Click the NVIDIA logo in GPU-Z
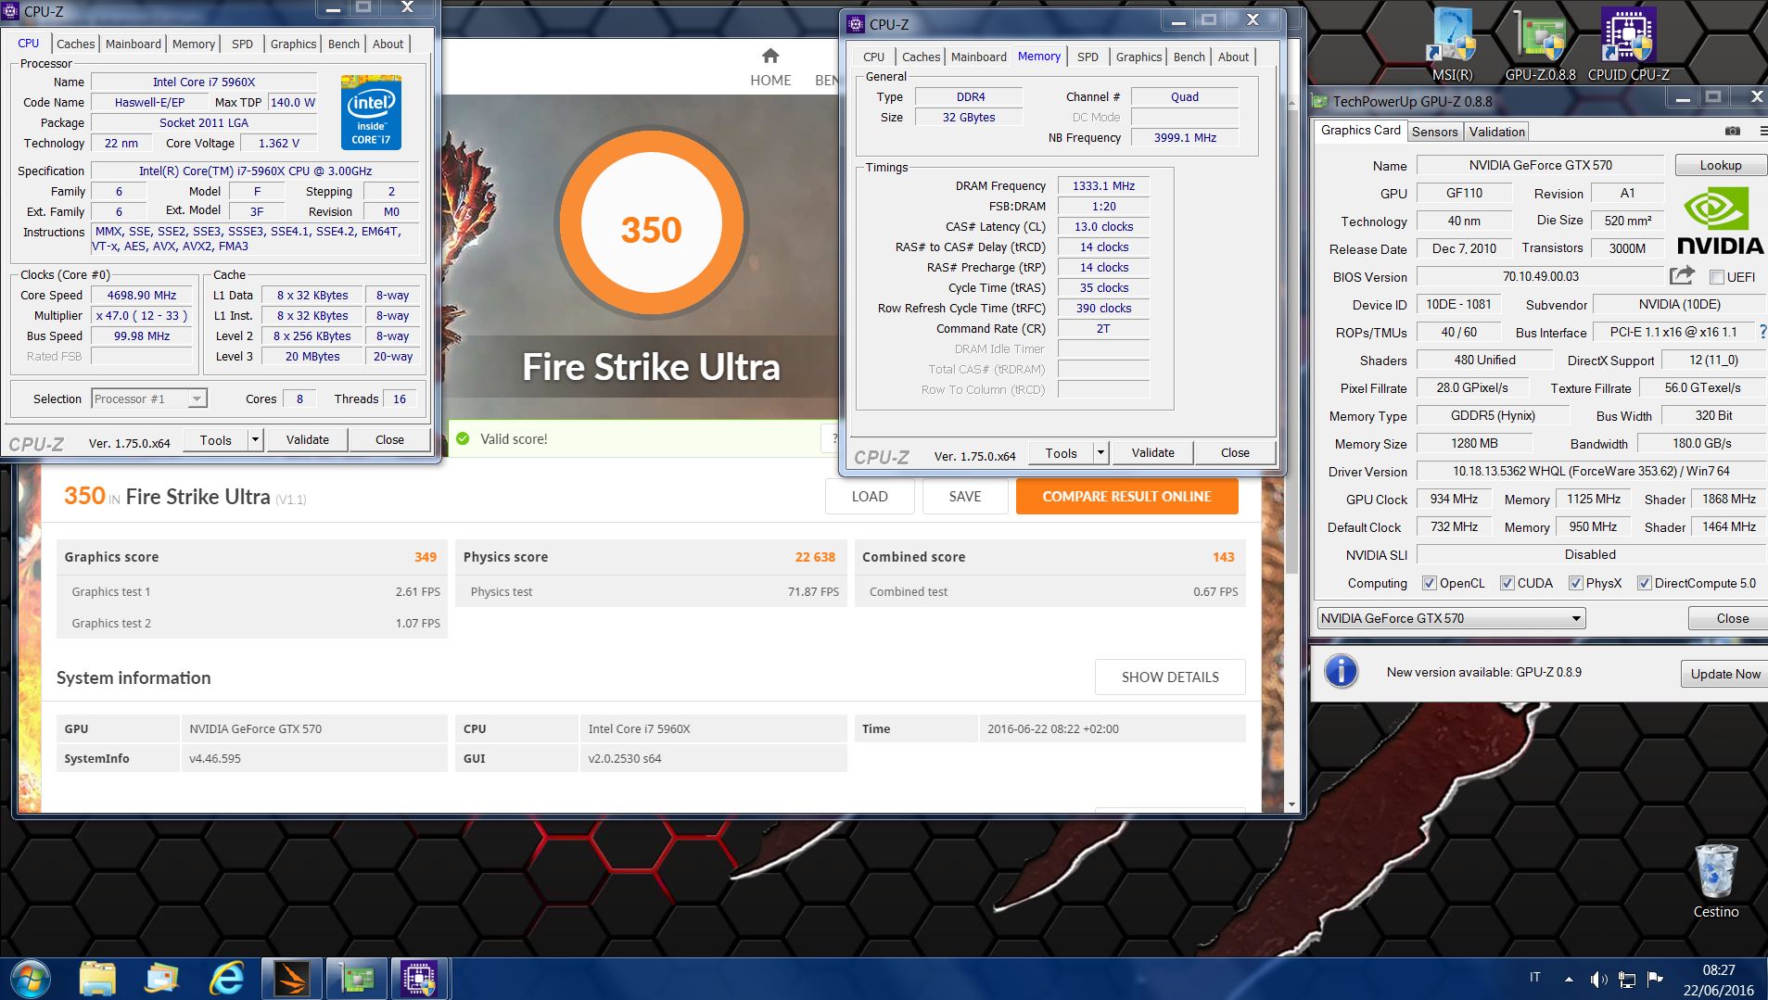The width and height of the screenshot is (1768, 1000). (x=1720, y=221)
